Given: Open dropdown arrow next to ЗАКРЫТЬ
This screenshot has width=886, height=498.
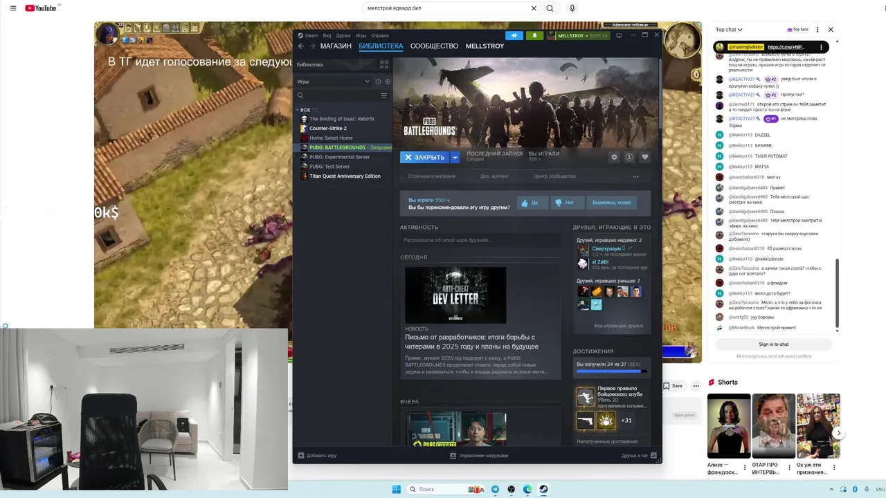Looking at the screenshot, I should click(x=455, y=157).
